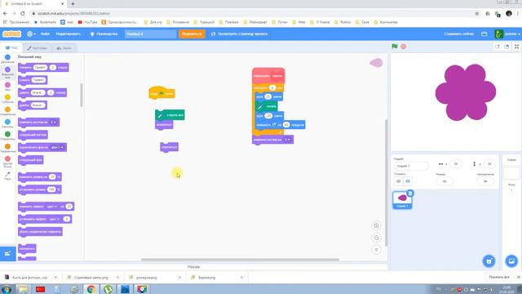Delete sprite with trash can icon

(x=410, y=194)
